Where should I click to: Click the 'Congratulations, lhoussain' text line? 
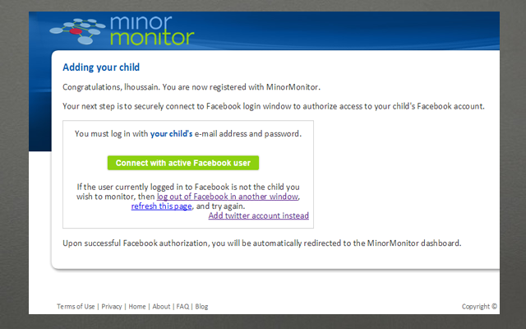coord(191,87)
